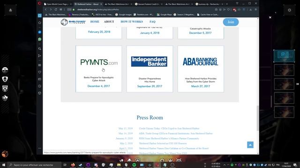Open the ABA Banking Journal article card
Image resolution: width=300 pixels, height=168 pixels.
pyautogui.click(x=201, y=69)
